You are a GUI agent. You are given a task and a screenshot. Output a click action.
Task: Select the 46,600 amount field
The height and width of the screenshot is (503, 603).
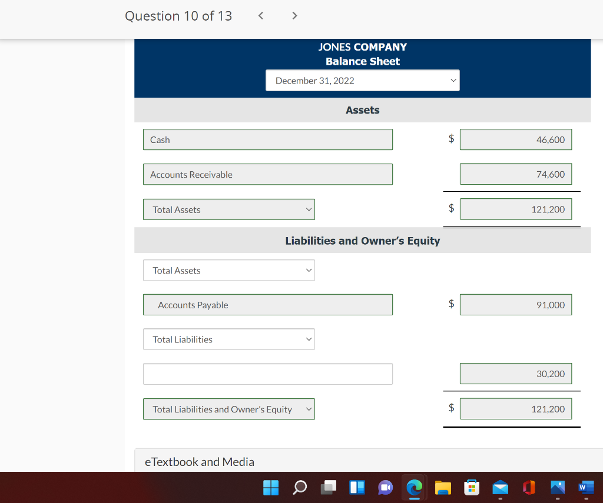pos(516,139)
